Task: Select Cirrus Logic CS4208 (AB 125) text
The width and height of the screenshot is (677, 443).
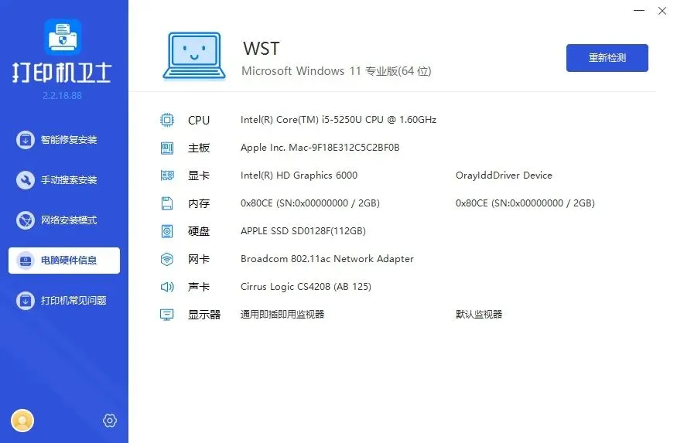Action: (306, 286)
